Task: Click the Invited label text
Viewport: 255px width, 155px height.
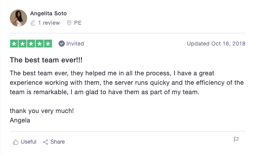Action: pyautogui.click(x=75, y=44)
